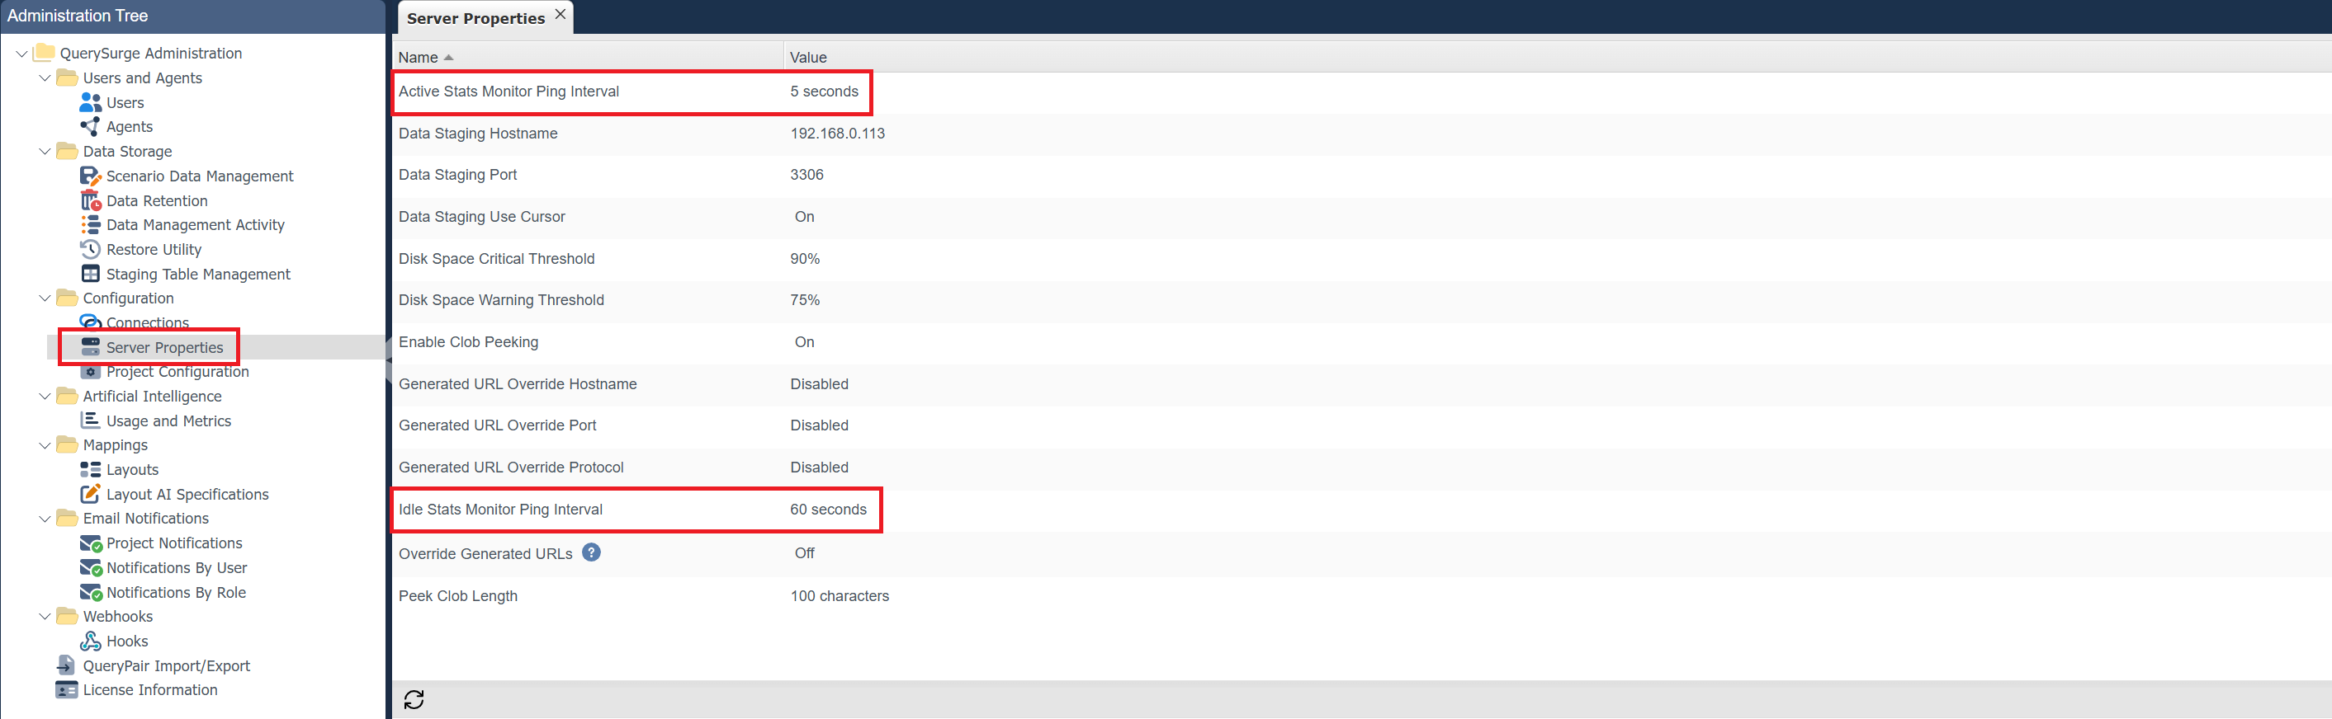Open Connections tree item
Image resolution: width=2332 pixels, height=719 pixels.
pyautogui.click(x=148, y=322)
